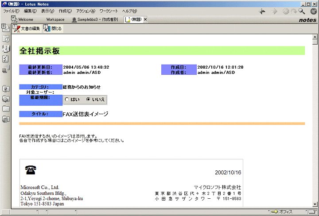This screenshot has width=319, height=216.
Task: Open the Address Book bookmark icon
Action: point(6,49)
